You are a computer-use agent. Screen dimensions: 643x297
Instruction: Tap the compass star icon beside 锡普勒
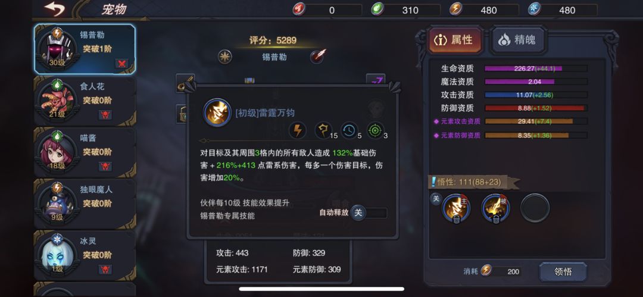pos(224,57)
